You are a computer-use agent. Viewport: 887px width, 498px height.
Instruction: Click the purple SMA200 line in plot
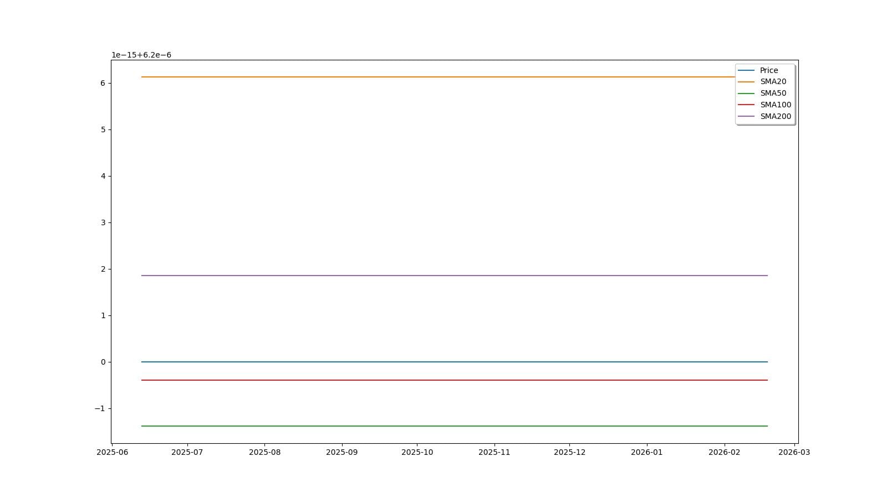455,276
